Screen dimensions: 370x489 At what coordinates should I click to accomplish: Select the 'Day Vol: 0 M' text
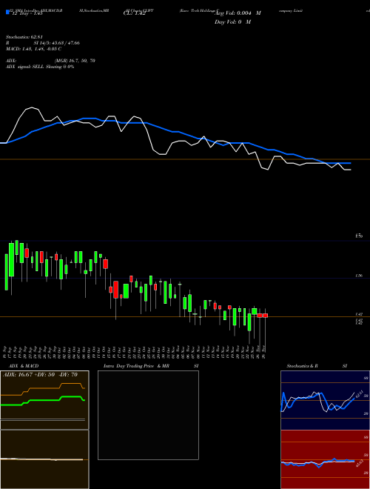point(232,22)
